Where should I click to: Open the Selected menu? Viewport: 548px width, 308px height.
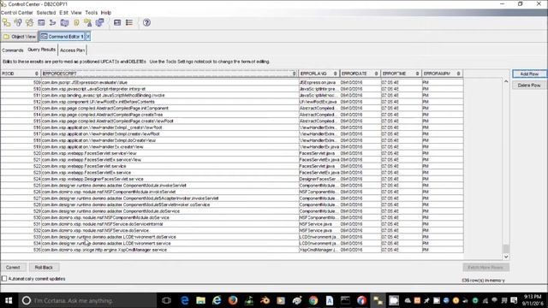46,13
